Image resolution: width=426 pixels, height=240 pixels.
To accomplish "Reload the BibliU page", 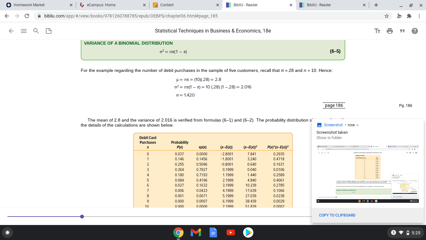I will click(27, 16).
